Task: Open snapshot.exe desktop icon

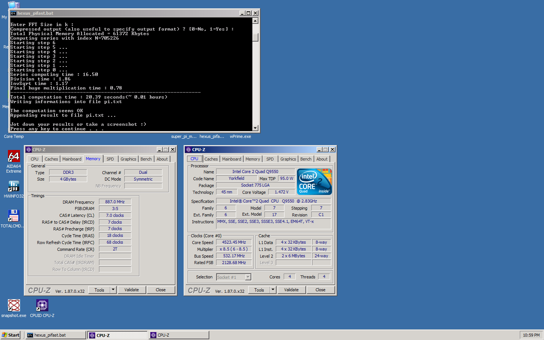Action: [x=14, y=308]
